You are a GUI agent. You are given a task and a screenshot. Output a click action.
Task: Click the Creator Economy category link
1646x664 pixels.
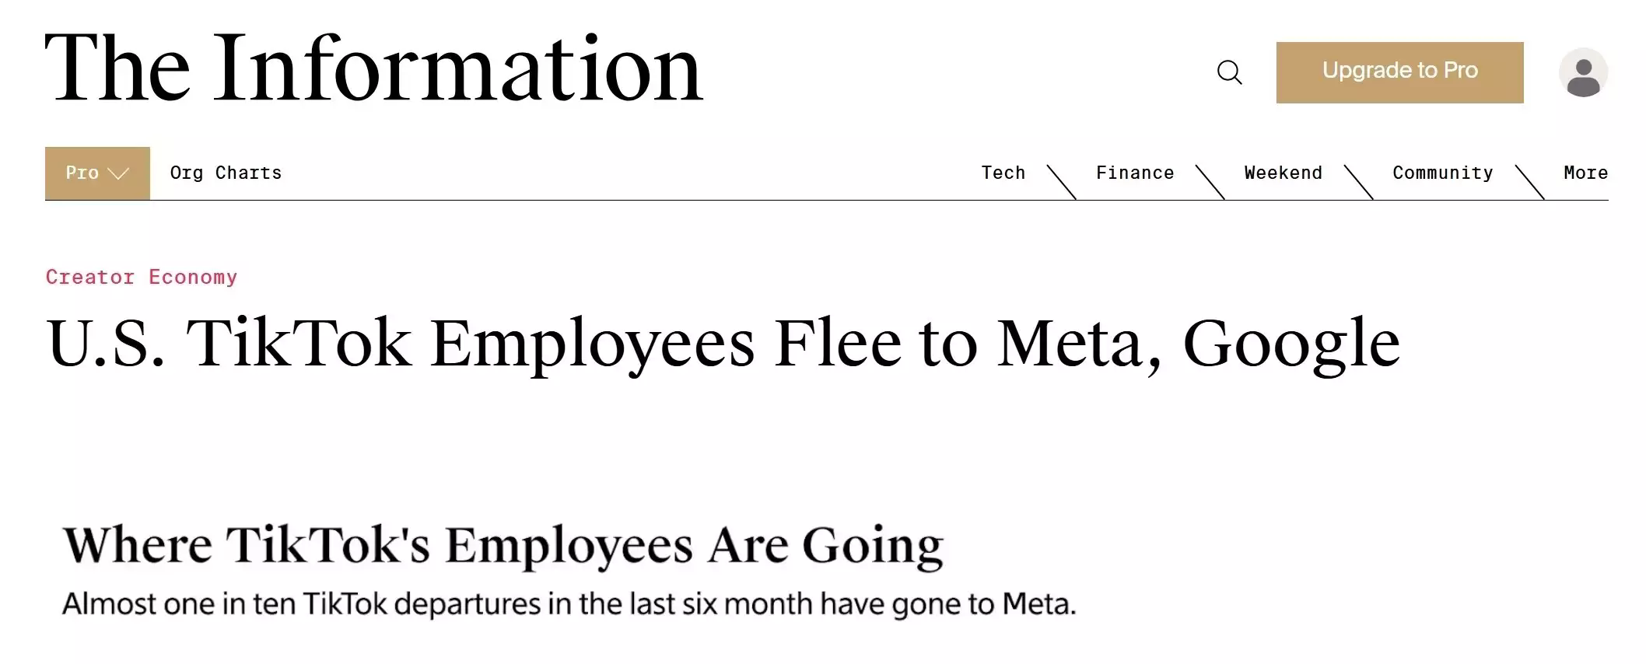pos(142,277)
